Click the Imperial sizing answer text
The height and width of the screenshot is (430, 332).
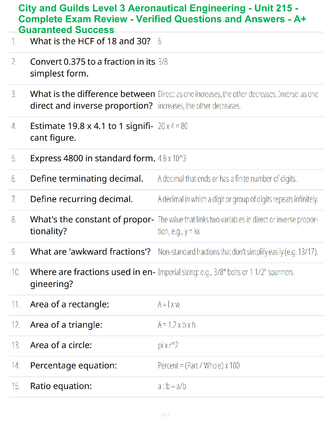(x=226, y=272)
